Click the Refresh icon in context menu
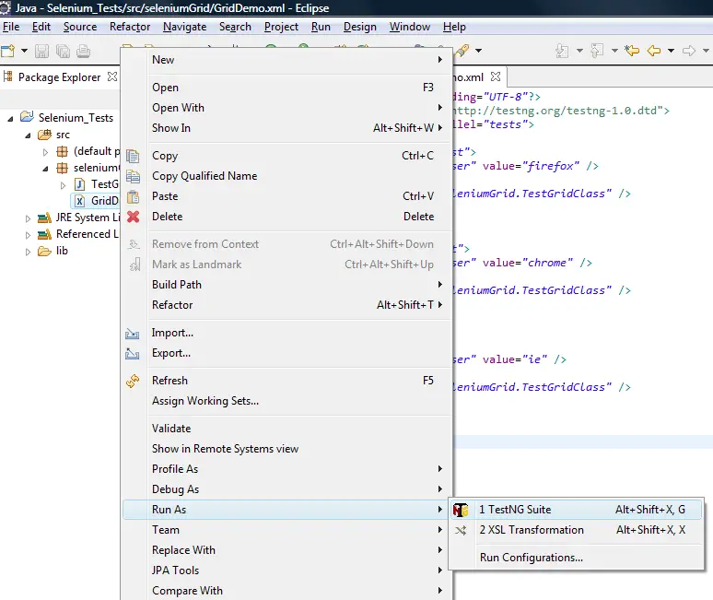This screenshot has height=600, width=713. click(x=133, y=381)
